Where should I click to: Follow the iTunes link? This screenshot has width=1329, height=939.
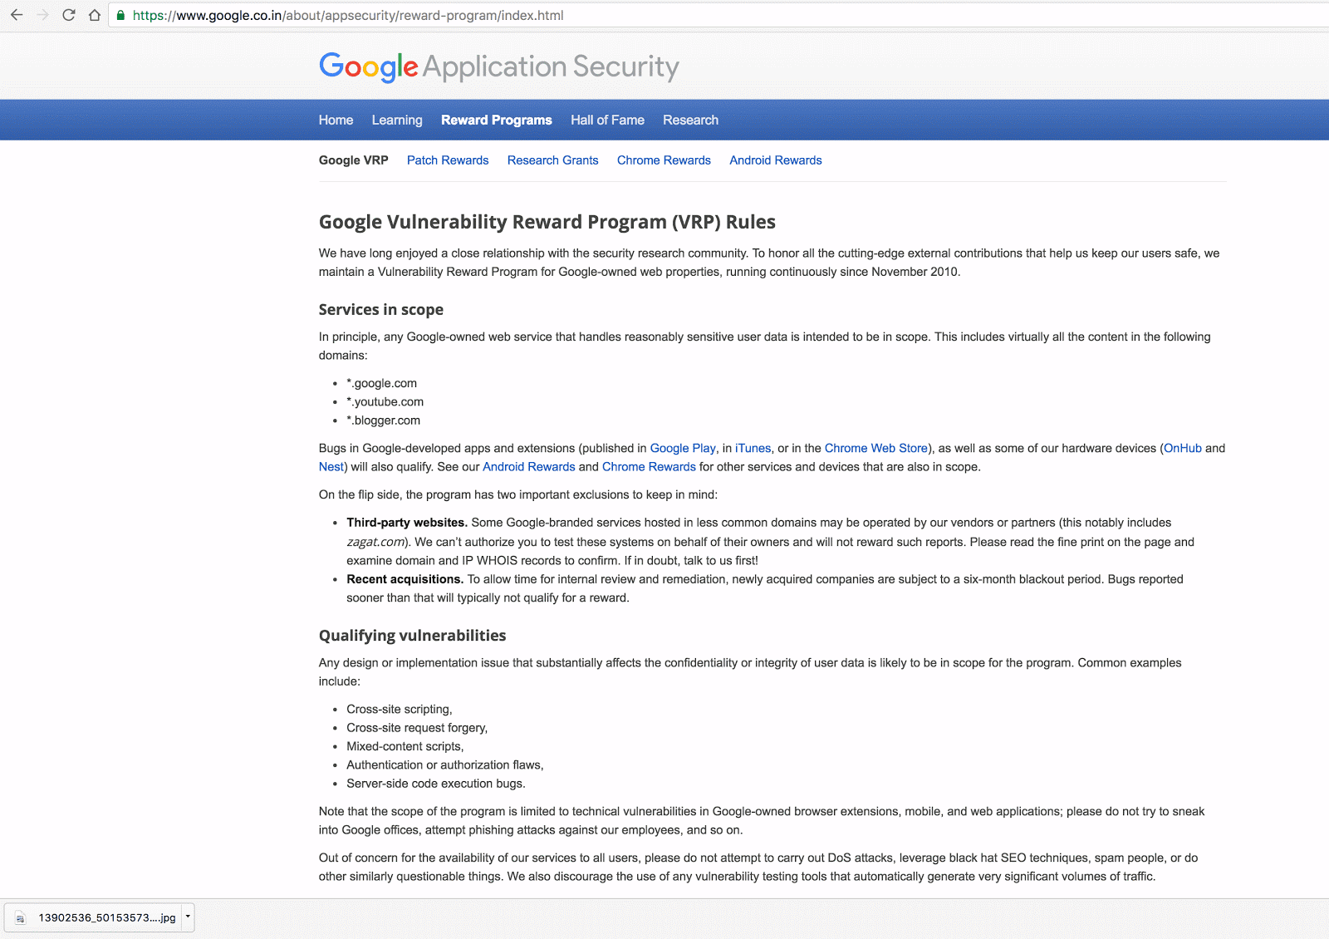point(753,448)
